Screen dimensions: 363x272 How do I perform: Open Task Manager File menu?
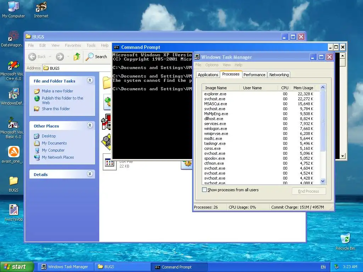click(198, 65)
